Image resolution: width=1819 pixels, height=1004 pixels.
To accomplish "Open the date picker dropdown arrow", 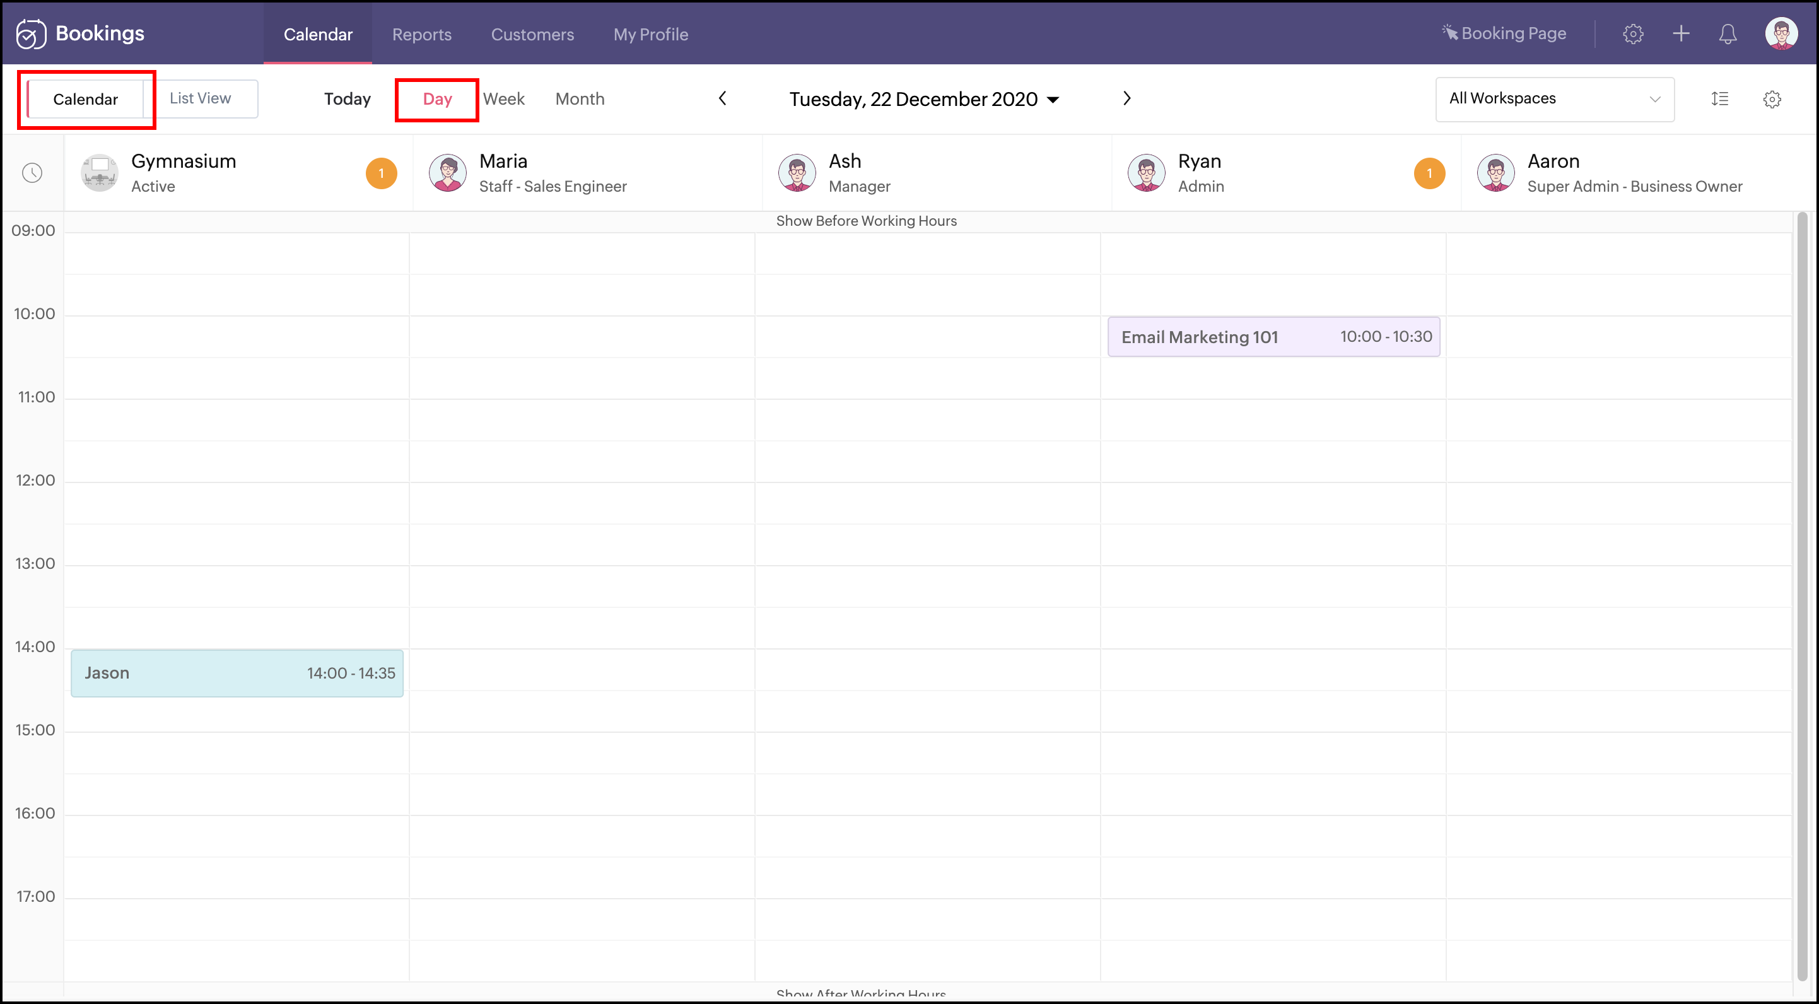I will point(1053,100).
